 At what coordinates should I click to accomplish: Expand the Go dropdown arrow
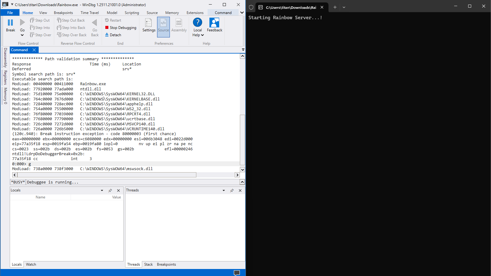point(22,35)
